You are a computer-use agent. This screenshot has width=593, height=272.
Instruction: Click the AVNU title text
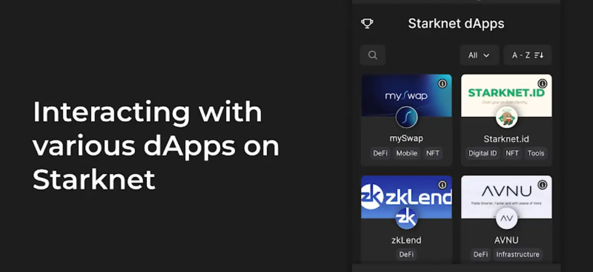coord(506,240)
